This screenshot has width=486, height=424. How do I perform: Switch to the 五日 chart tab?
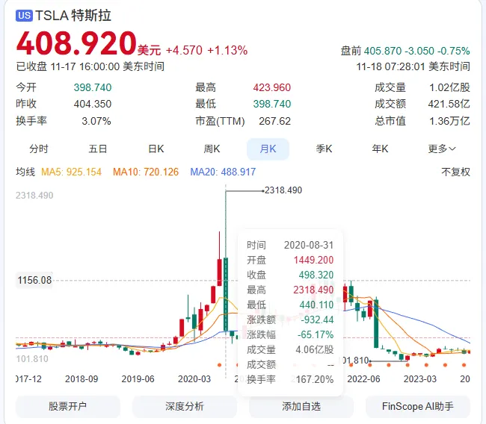coord(98,149)
